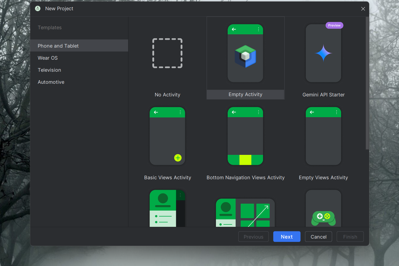Select Bottom Navigation Views Activity template

[245, 136]
